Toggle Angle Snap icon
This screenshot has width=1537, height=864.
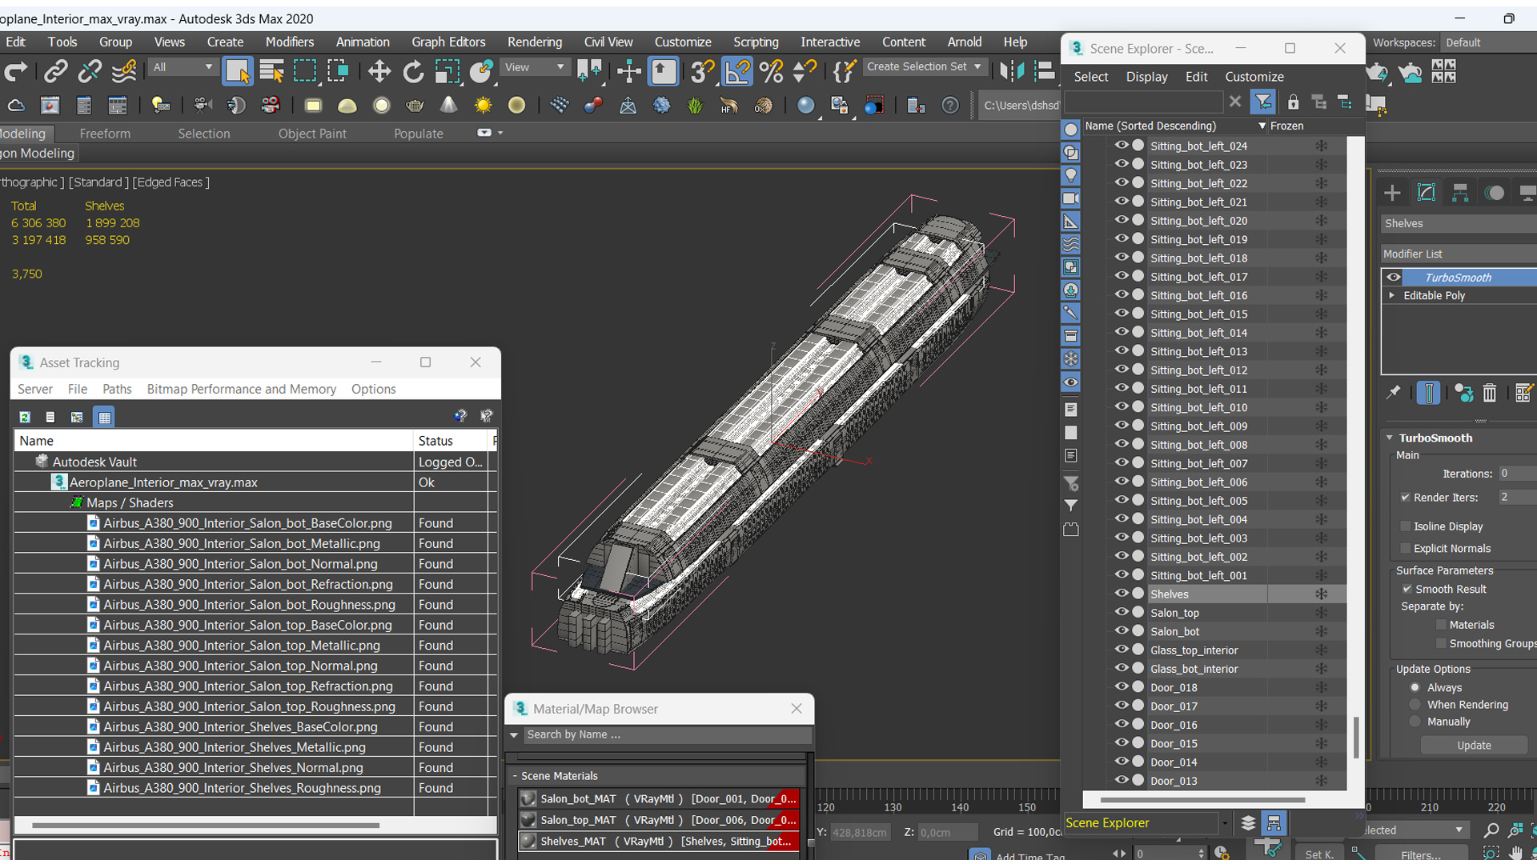pyautogui.click(x=736, y=71)
